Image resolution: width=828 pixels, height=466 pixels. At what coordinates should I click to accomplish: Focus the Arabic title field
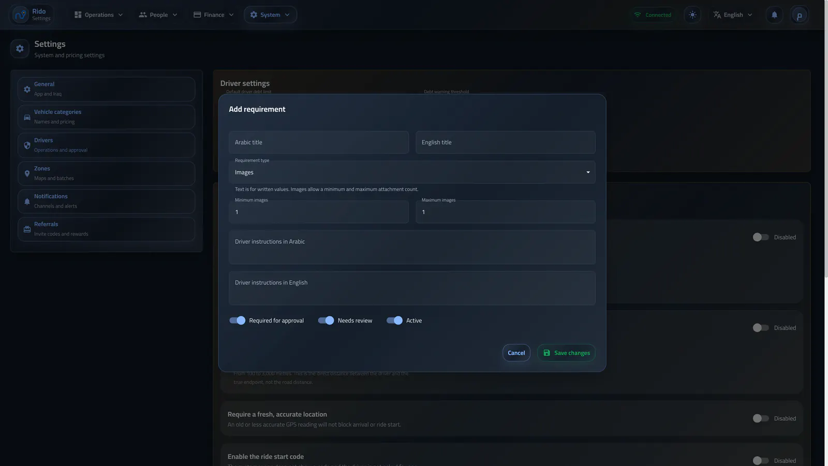[318, 142]
